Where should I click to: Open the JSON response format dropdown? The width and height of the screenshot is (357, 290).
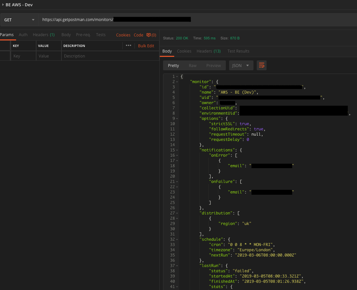[241, 65]
